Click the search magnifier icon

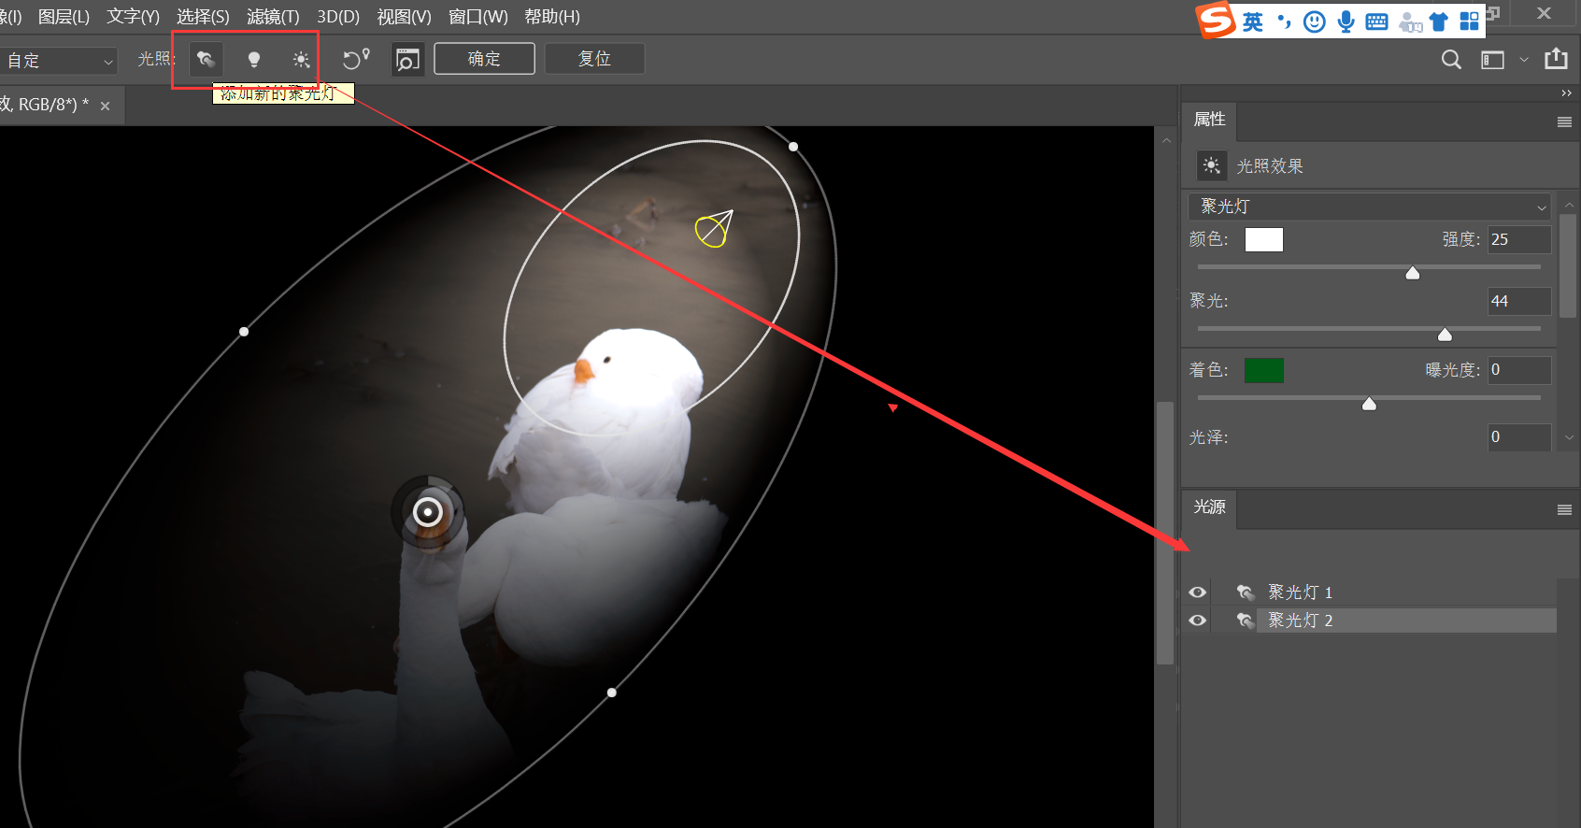(x=1451, y=60)
